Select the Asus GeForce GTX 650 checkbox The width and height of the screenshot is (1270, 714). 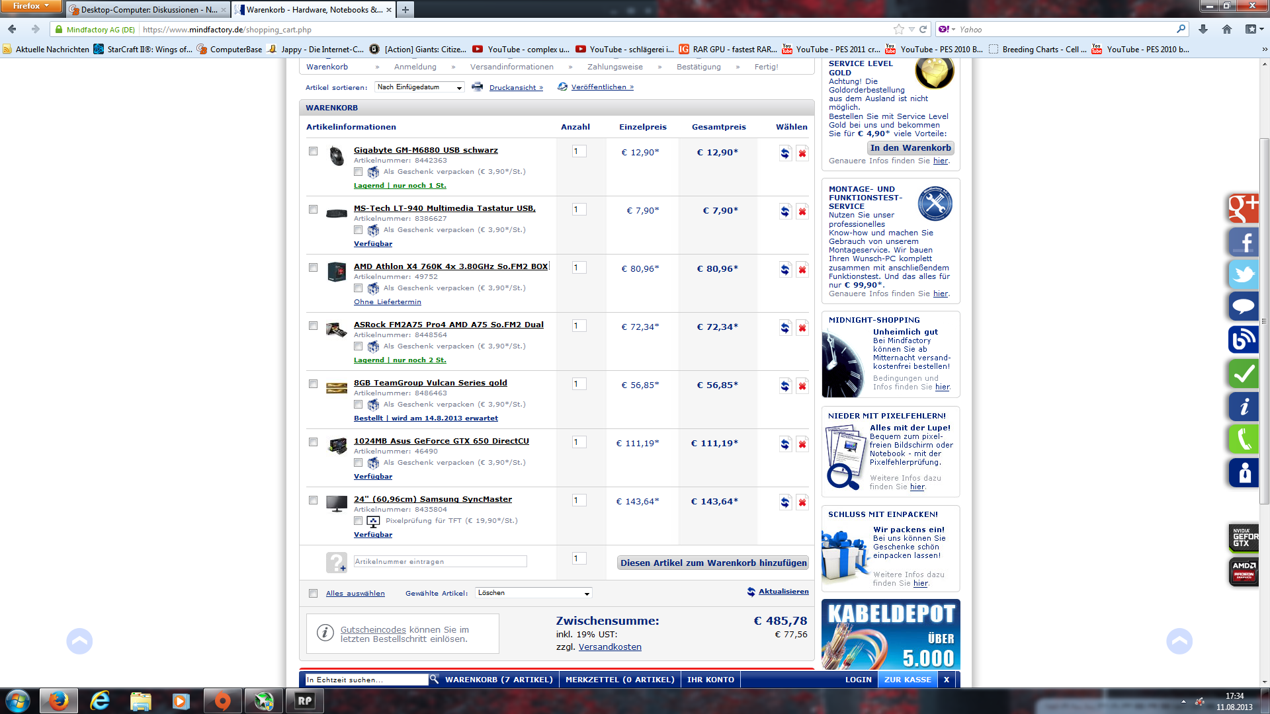[314, 442]
